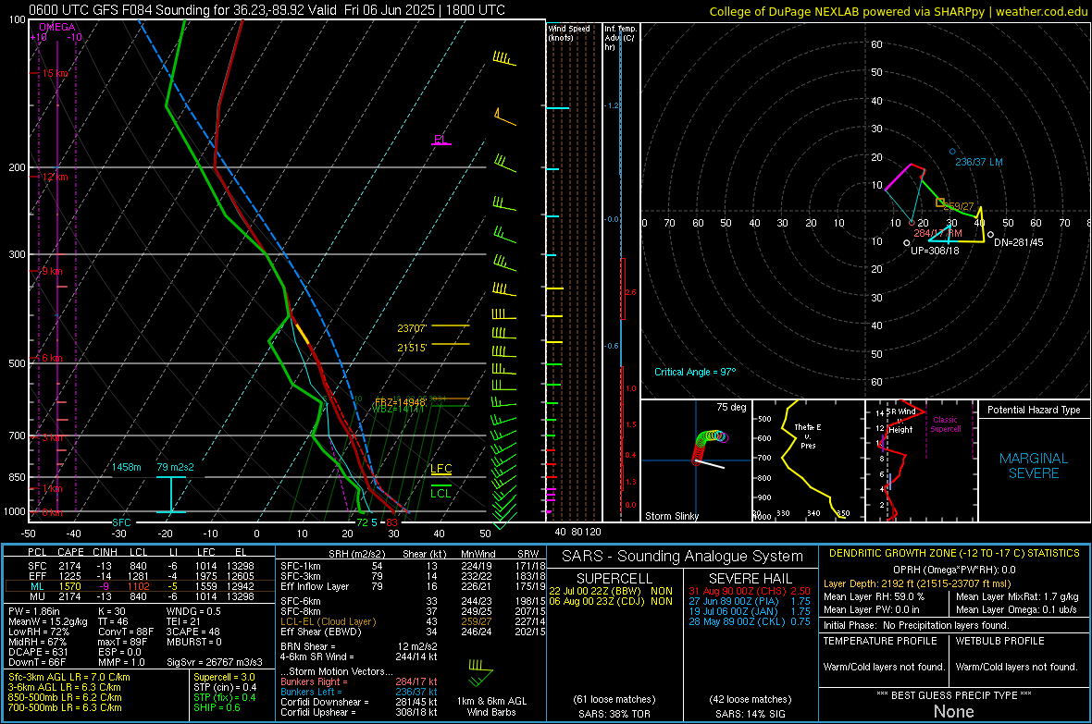Click the LFC marker label
The width and height of the screenshot is (1092, 724).
[441, 469]
